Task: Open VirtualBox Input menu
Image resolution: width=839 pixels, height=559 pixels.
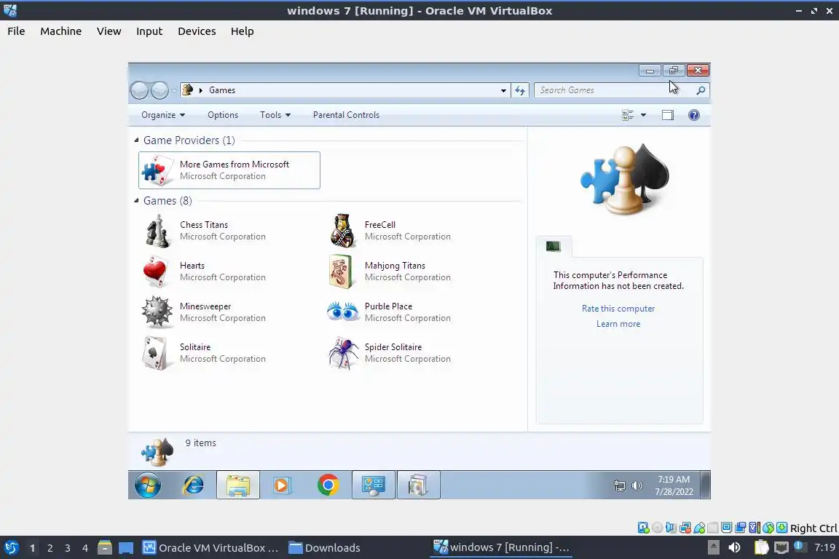Action: click(x=149, y=31)
